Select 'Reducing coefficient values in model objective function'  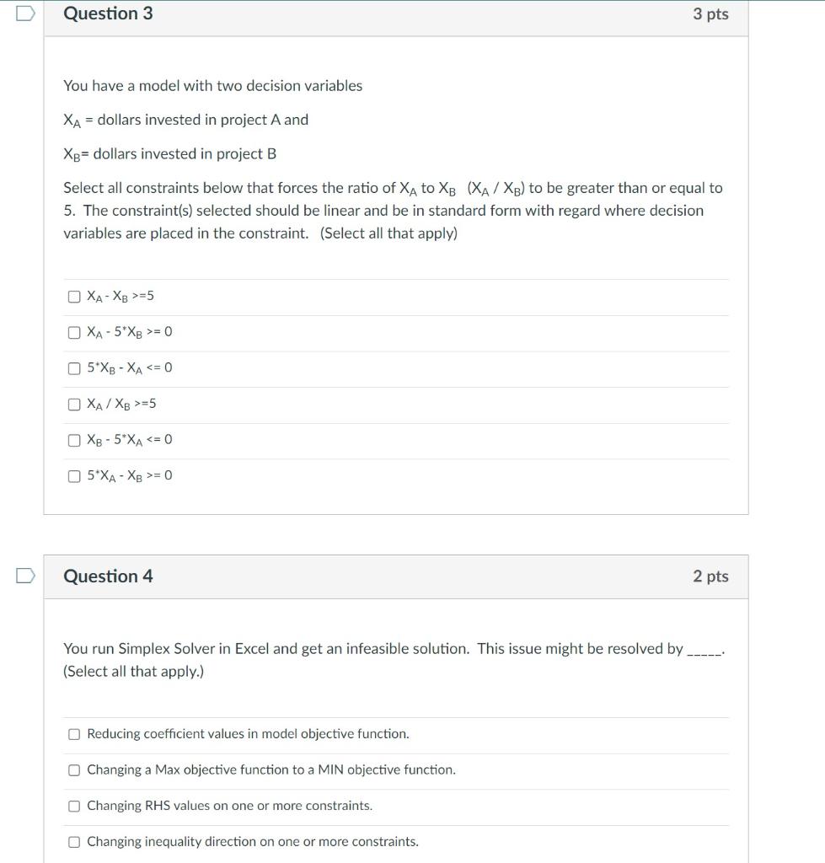point(74,733)
